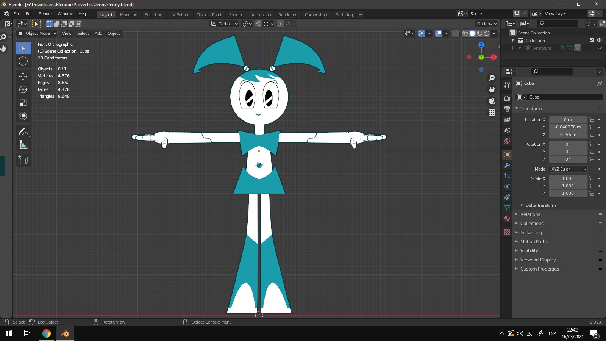This screenshot has width=606, height=341.
Task: Select the Rotate tool
Action: (x=23, y=89)
